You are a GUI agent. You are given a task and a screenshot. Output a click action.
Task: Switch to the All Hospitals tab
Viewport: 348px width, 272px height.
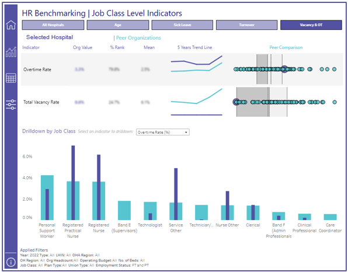point(53,25)
